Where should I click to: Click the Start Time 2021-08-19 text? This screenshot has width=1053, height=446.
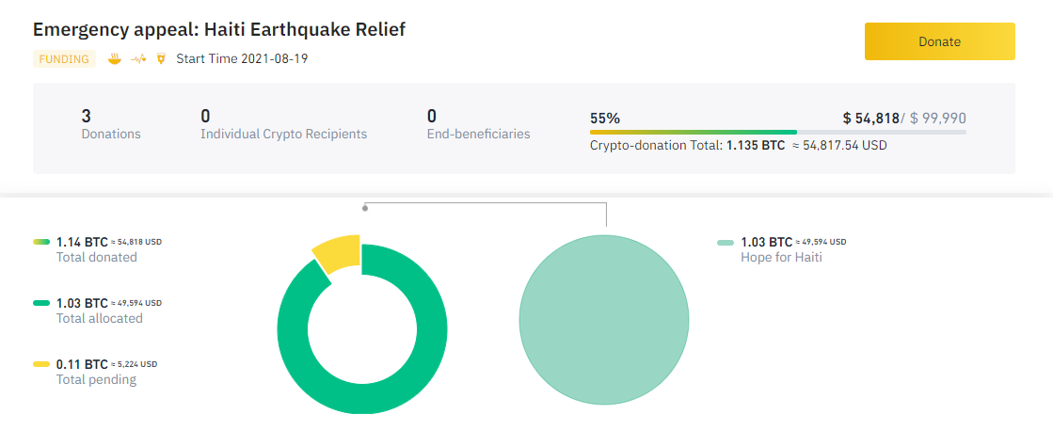click(x=242, y=59)
